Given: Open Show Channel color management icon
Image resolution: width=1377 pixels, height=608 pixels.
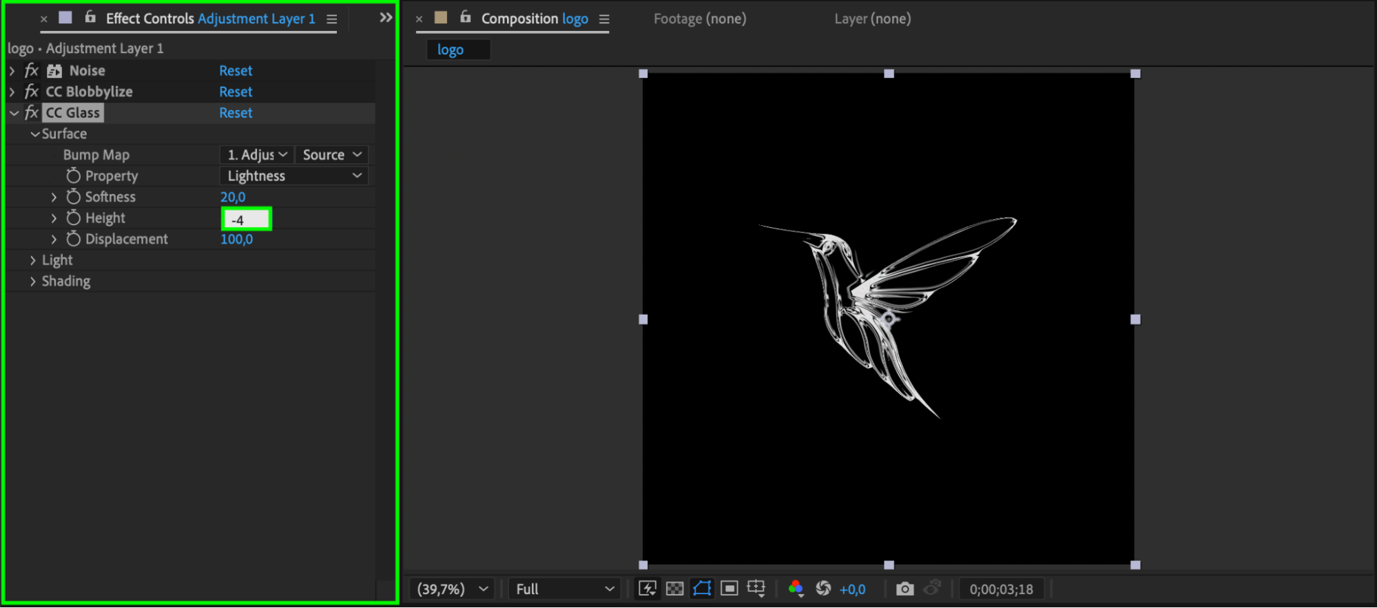Looking at the screenshot, I should tap(796, 589).
